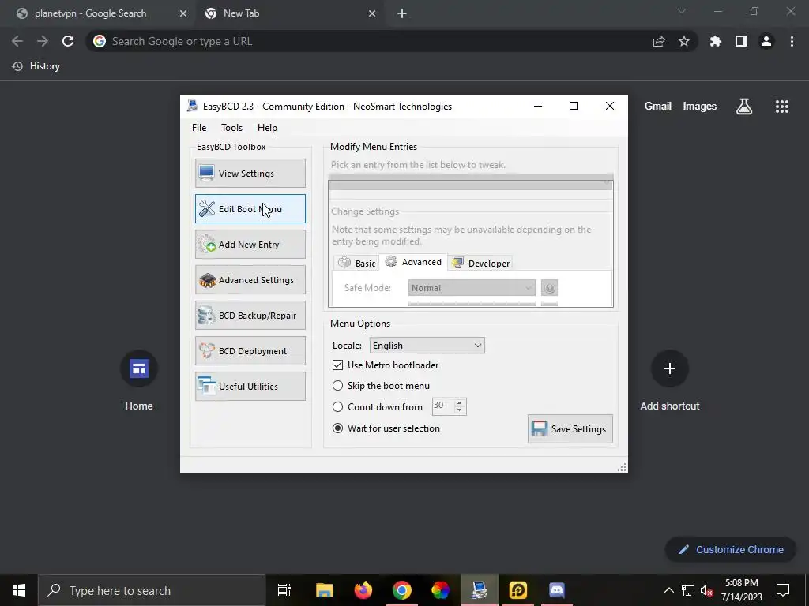Viewport: 809px width, 606px height.
Task: Show hidden system tray icons
Action: click(668, 590)
